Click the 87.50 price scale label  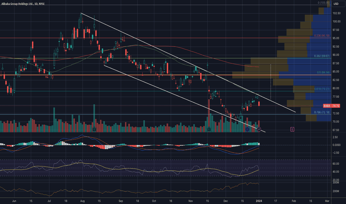[x=336, y=63]
